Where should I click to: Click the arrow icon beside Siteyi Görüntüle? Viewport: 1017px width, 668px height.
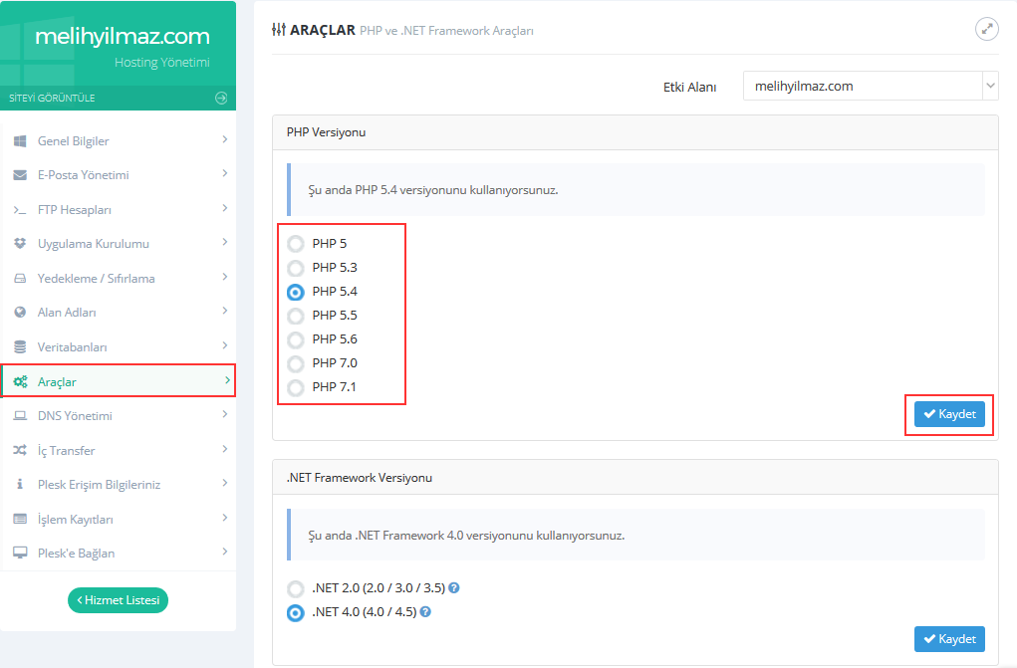221,98
